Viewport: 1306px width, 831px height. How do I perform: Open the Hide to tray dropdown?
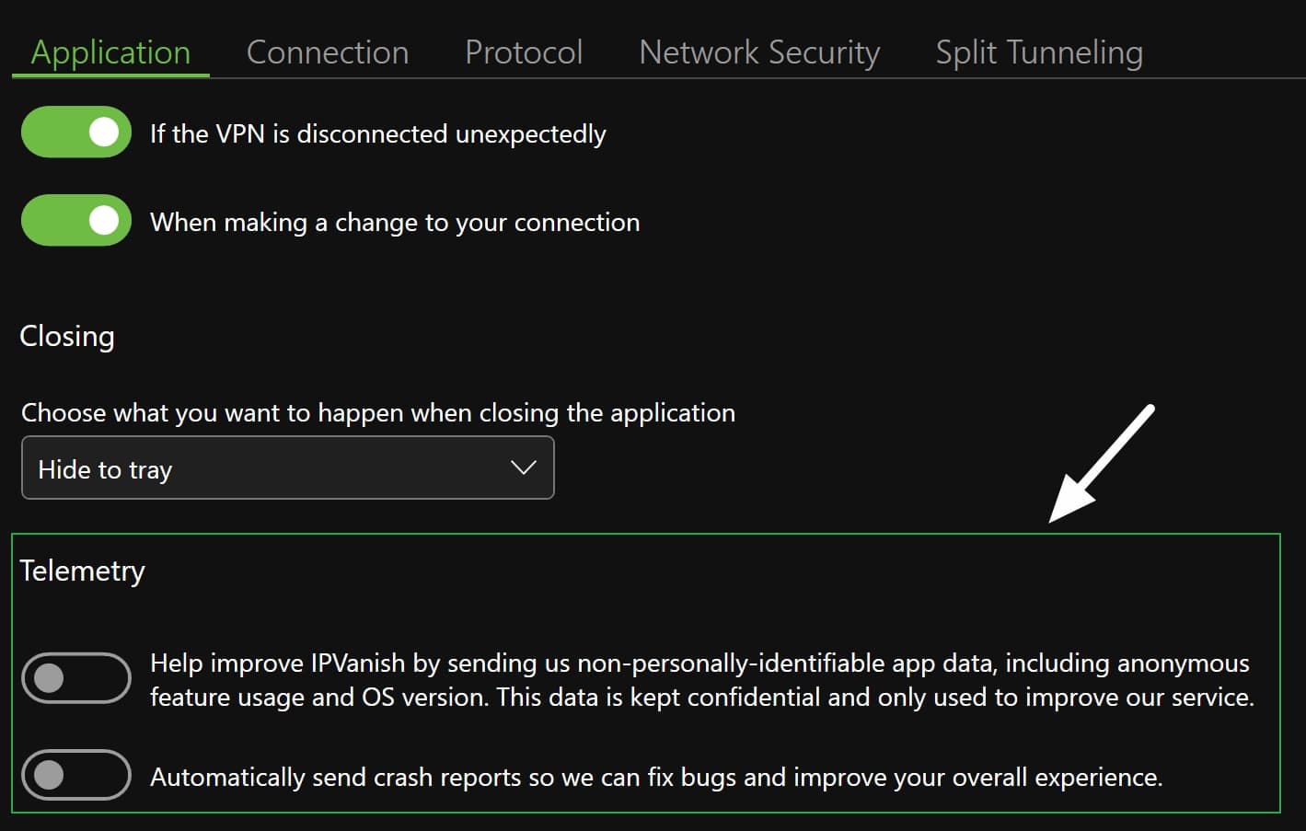[288, 468]
